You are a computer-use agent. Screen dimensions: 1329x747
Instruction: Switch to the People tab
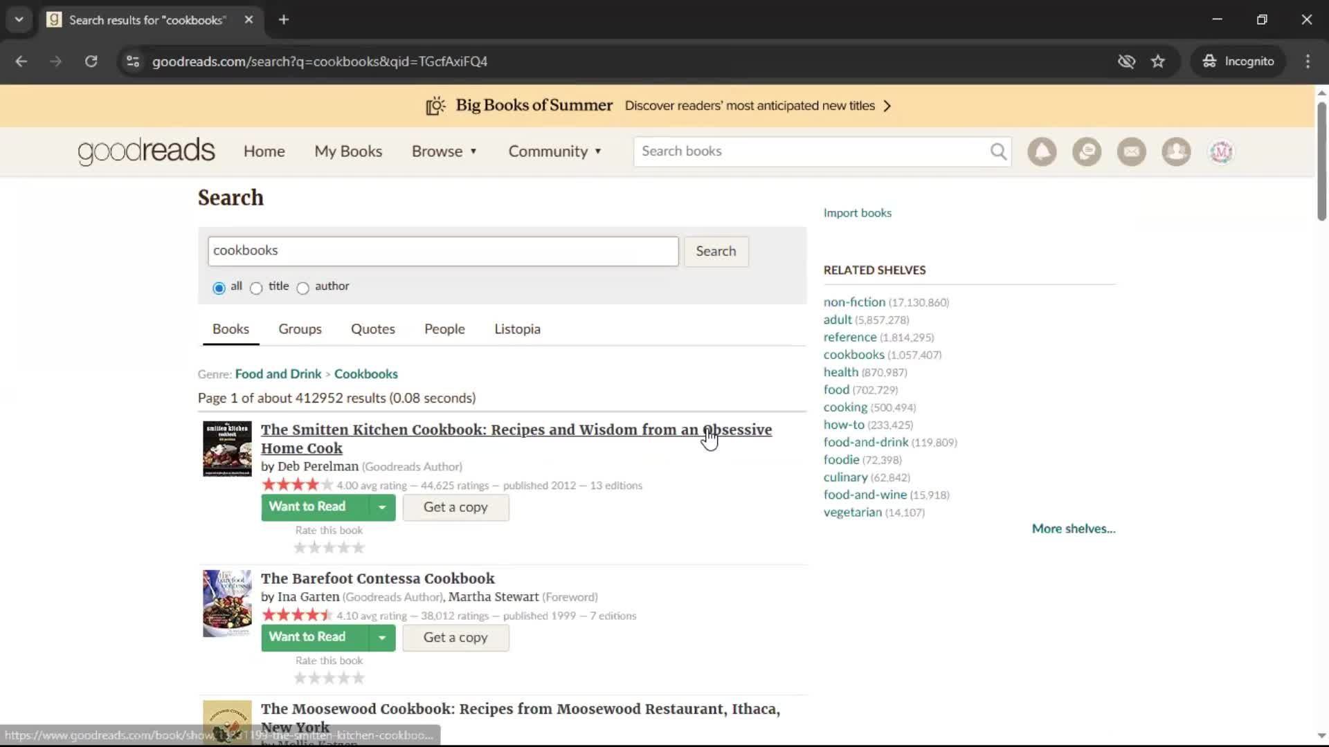pos(444,329)
